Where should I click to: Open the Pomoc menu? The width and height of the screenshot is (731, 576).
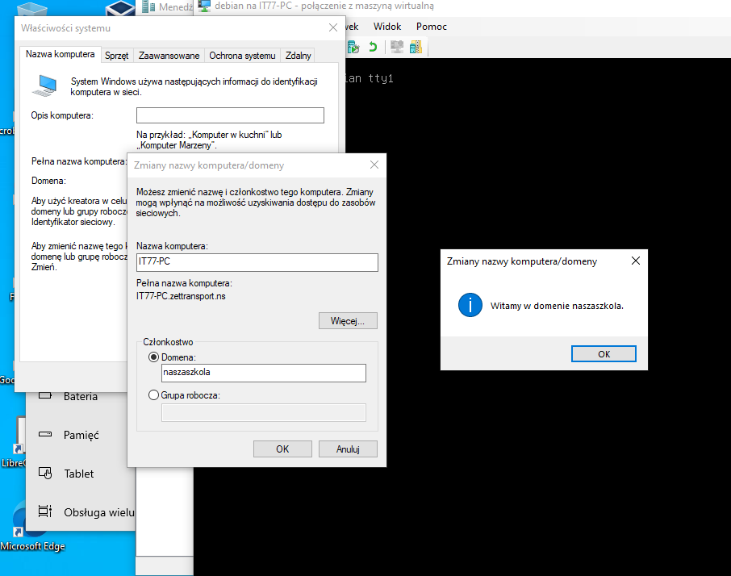431,27
